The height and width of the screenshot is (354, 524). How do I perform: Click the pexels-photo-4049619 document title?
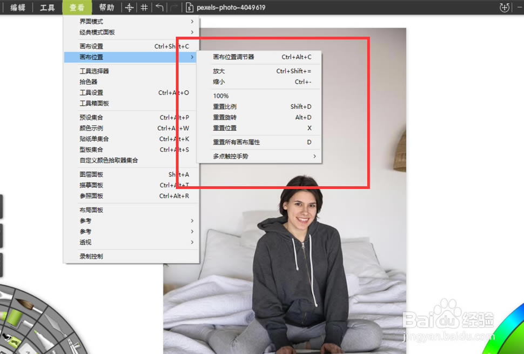coord(231,8)
